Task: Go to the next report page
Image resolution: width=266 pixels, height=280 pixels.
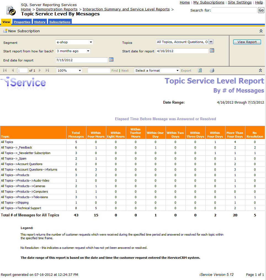Action: [40, 70]
